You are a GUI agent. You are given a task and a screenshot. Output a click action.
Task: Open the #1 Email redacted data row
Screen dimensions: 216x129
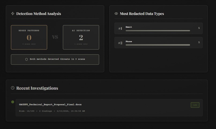tap(159, 28)
